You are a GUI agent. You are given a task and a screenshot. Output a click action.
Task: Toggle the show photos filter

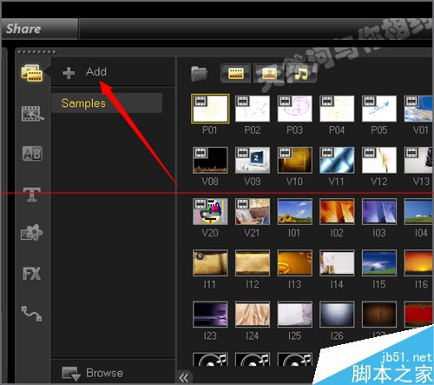coord(269,73)
